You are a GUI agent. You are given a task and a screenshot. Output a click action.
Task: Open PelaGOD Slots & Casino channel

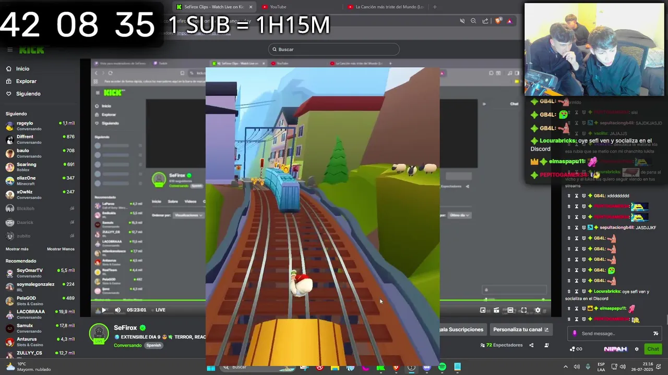(40, 301)
